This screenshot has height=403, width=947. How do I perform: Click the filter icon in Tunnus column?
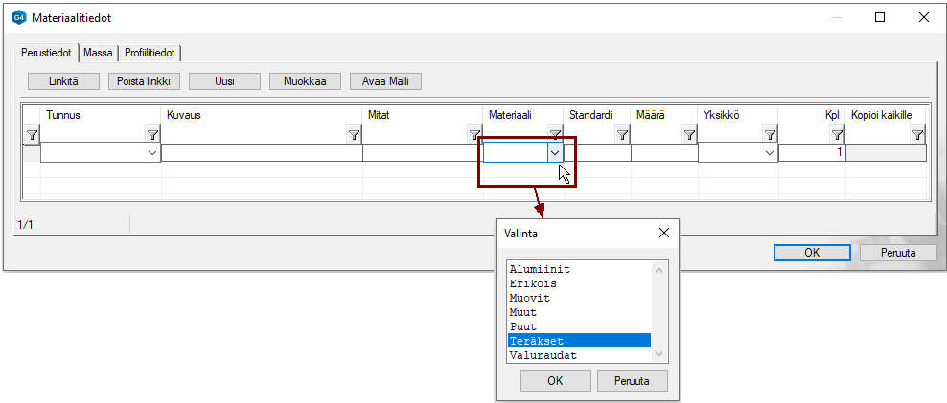151,135
